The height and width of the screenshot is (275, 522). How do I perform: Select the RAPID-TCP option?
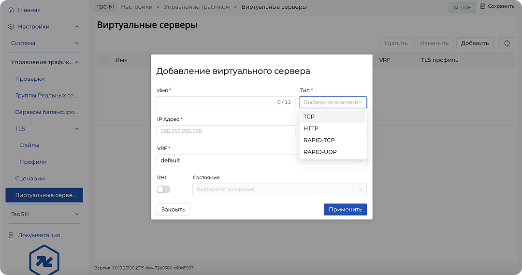[x=319, y=140]
